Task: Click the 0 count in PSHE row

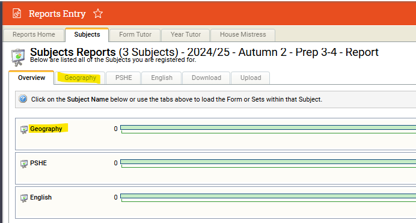Action: [115, 163]
